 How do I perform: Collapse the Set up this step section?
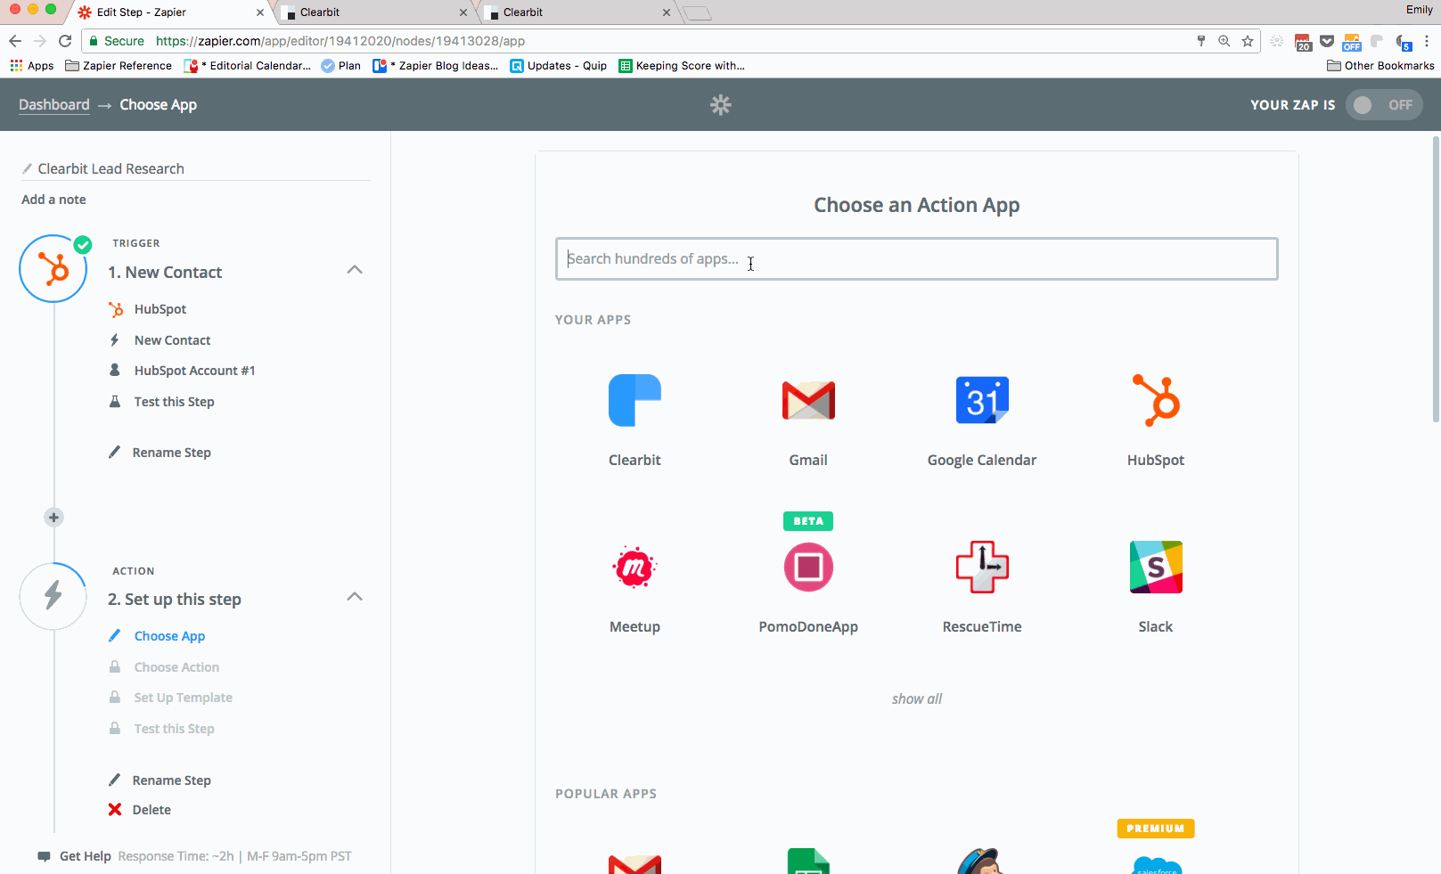click(355, 597)
